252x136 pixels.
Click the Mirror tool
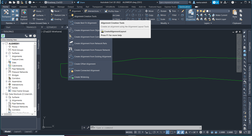pos(161,15)
